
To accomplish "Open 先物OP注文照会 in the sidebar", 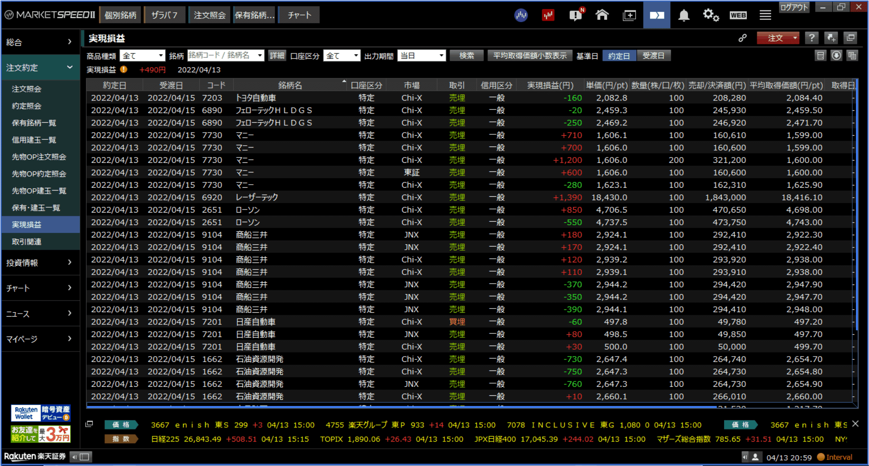I will 40,157.
